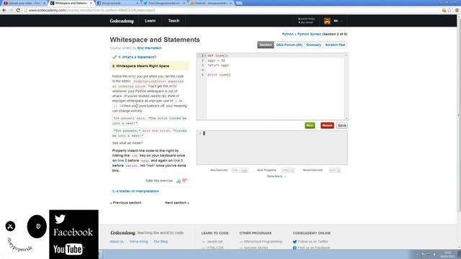Open the user avatar icon in header
Image resolution: width=461 pixels, height=259 pixels.
click(327, 21)
